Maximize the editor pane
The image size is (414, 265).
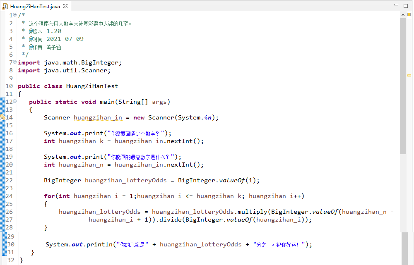click(406, 5)
